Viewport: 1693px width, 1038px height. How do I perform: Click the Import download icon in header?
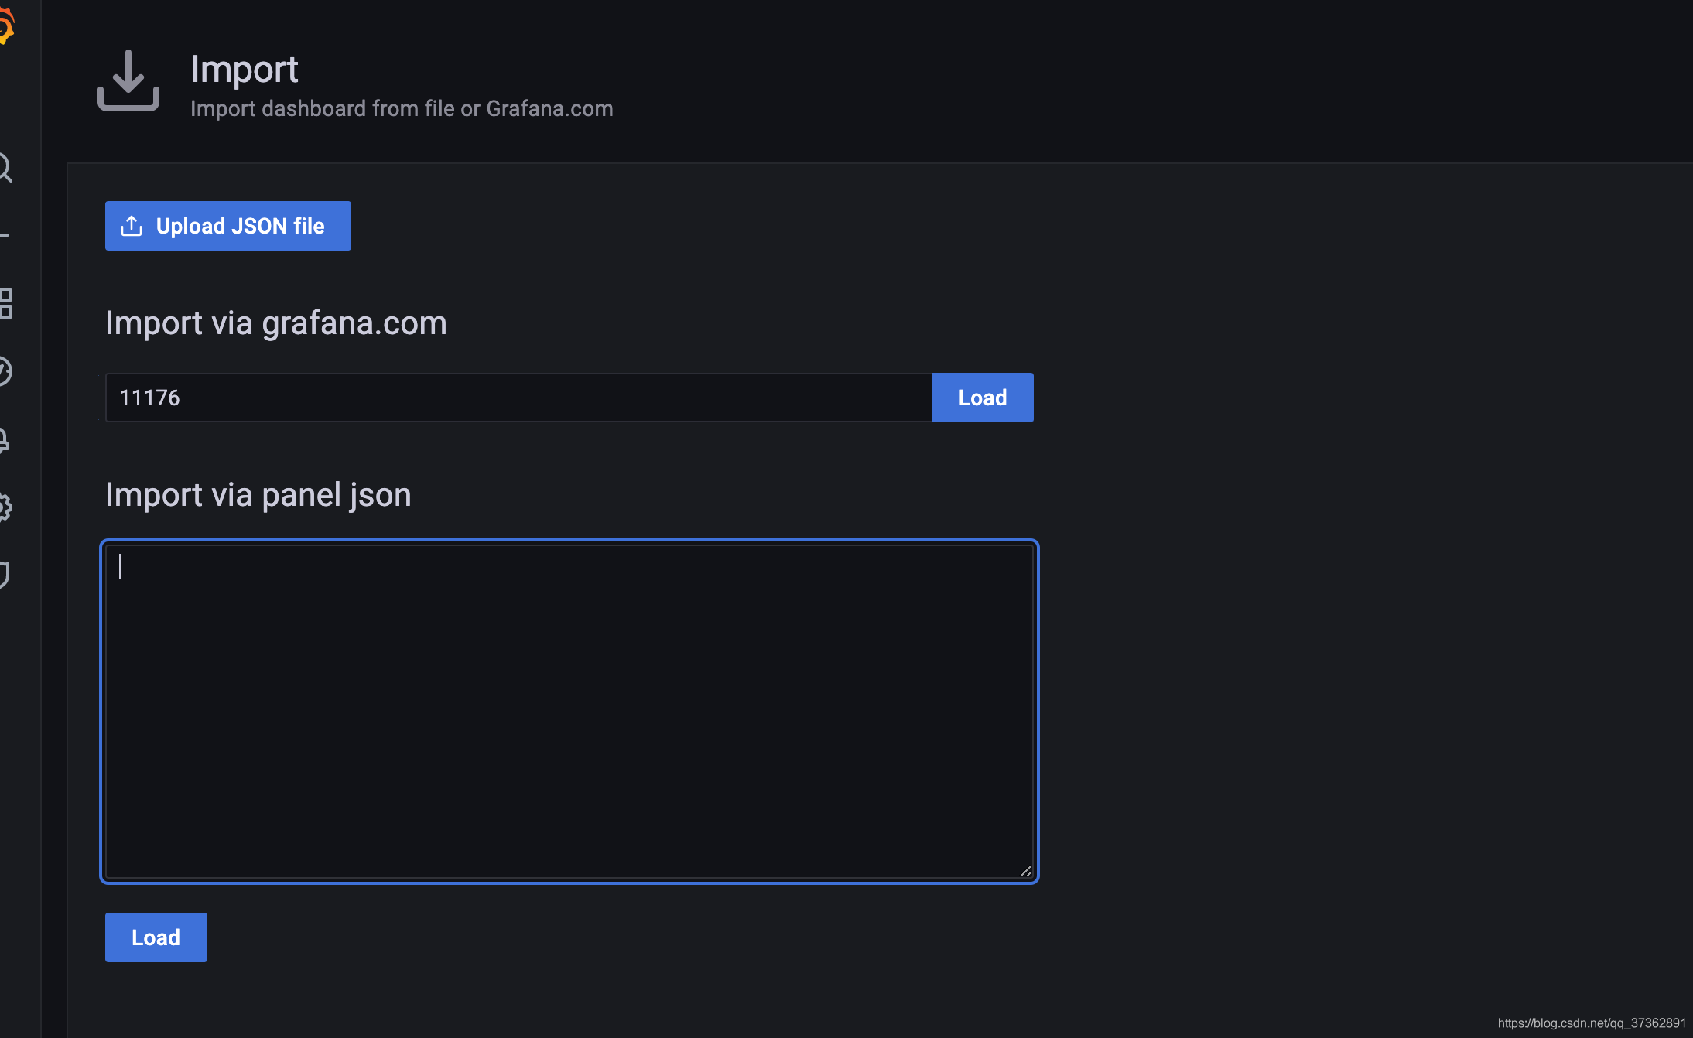click(128, 80)
